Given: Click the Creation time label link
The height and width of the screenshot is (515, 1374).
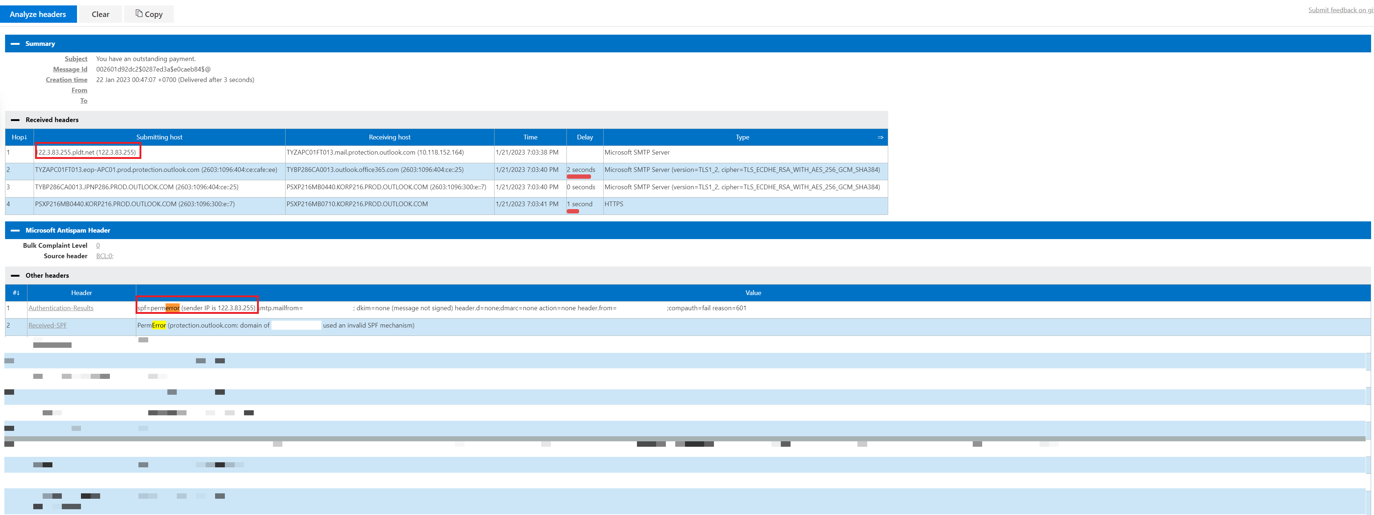Looking at the screenshot, I should click(66, 80).
